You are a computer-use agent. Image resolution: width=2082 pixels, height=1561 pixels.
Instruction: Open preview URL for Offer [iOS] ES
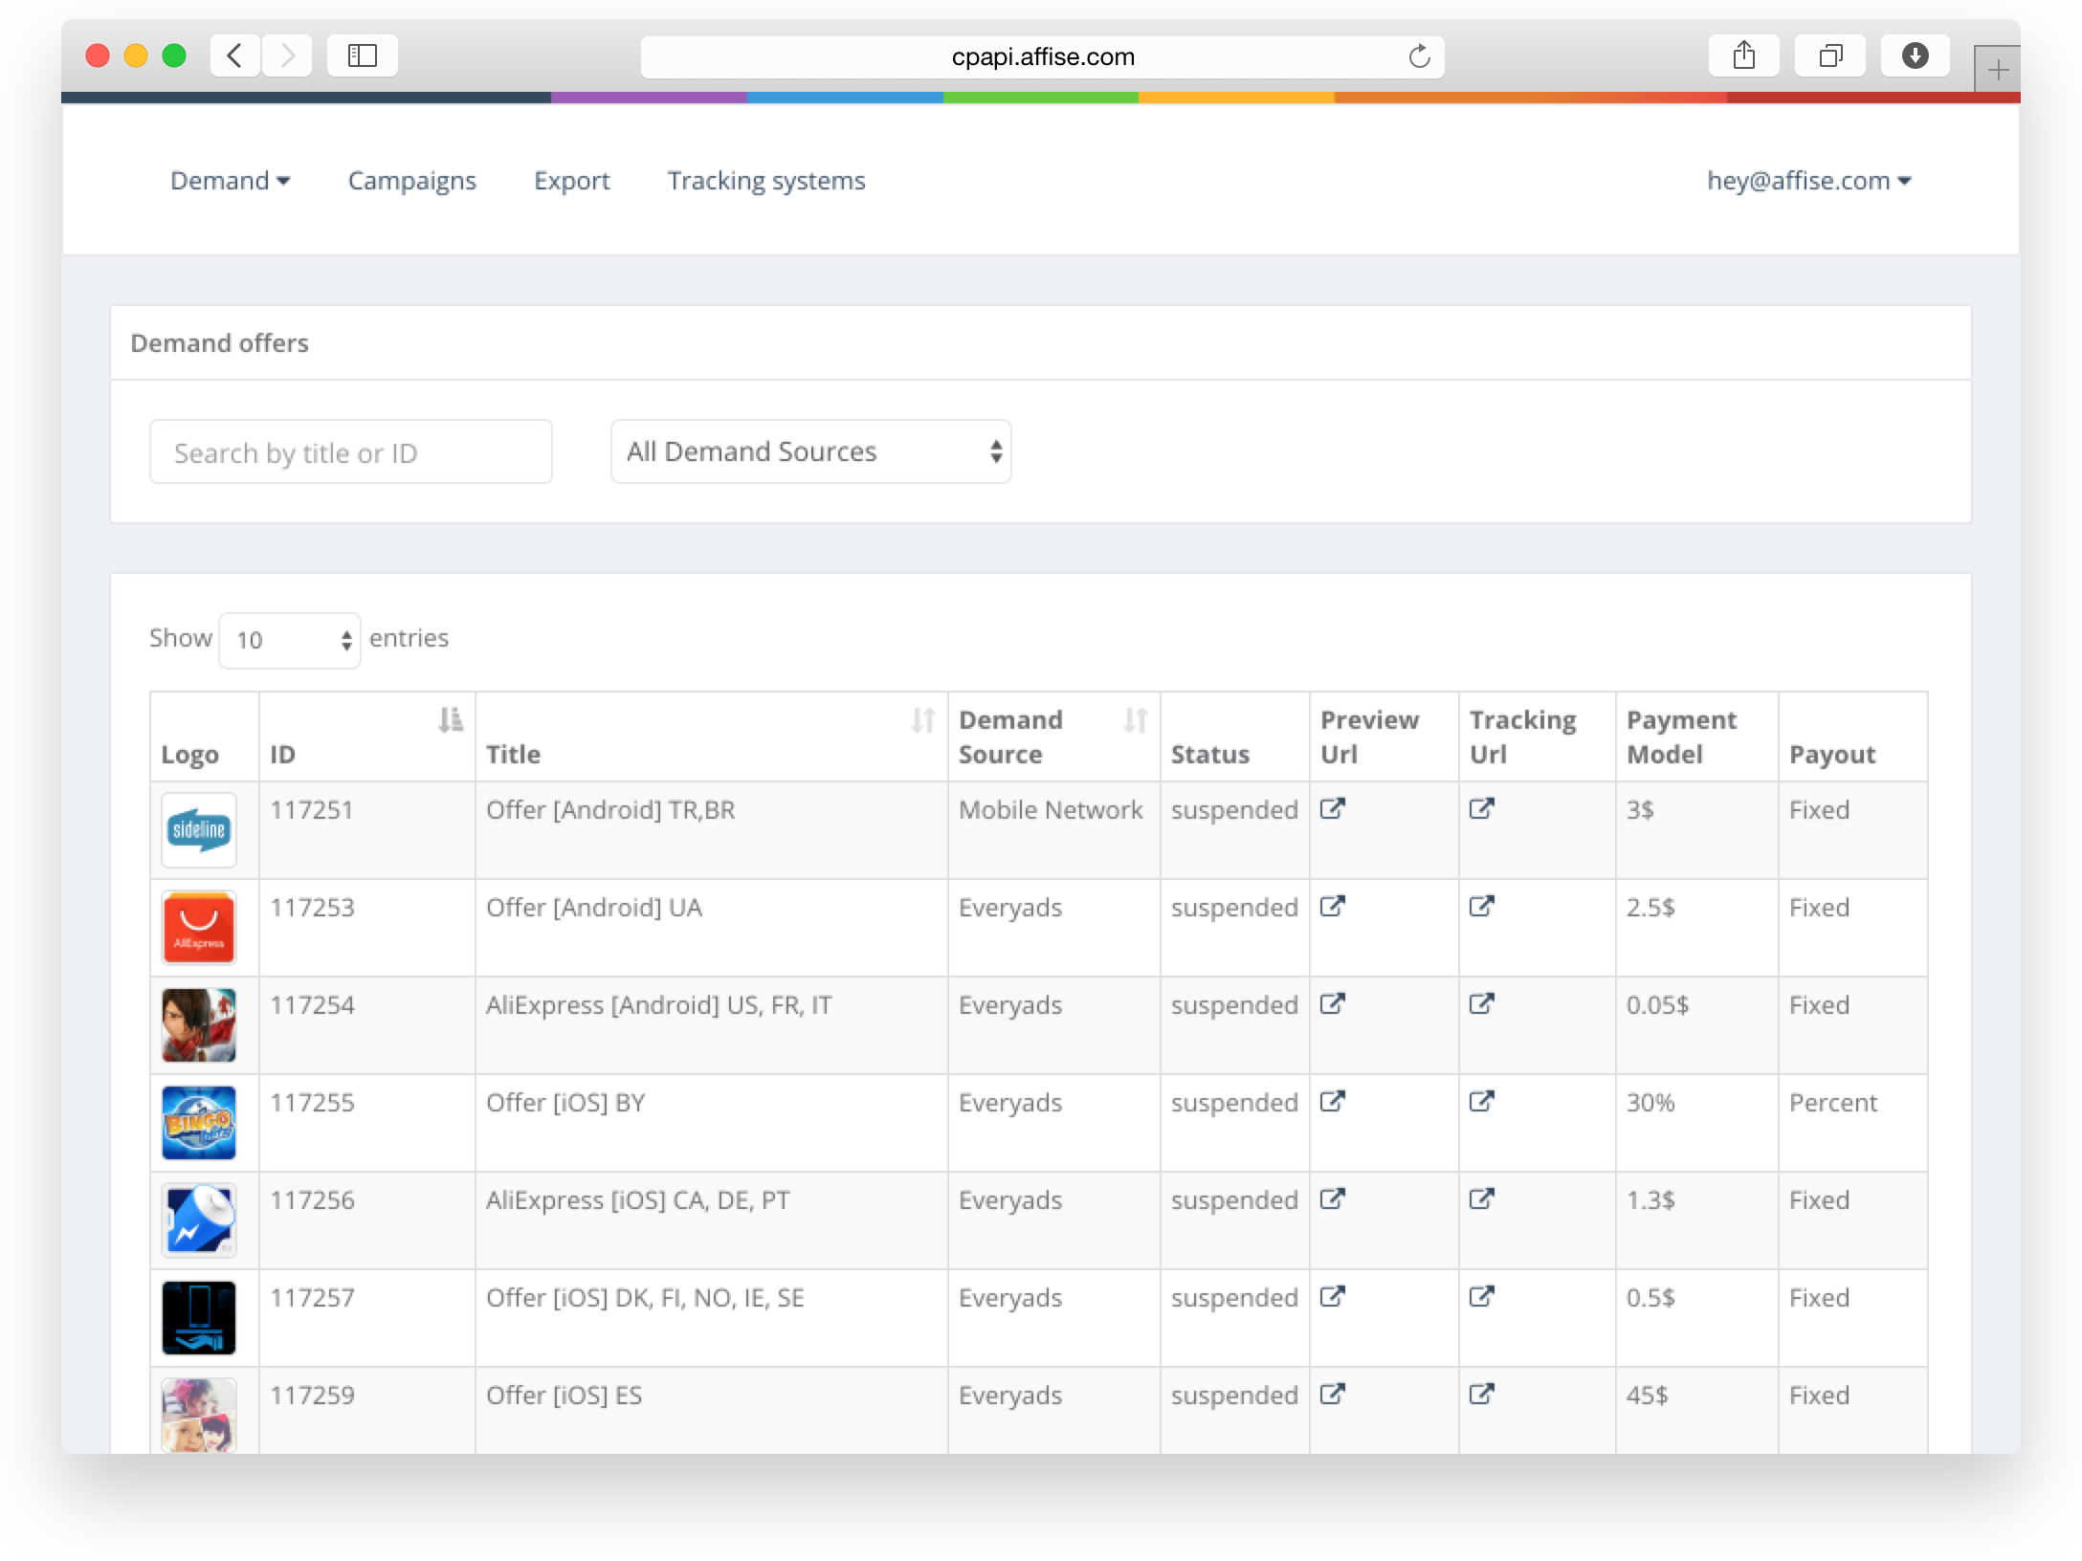pos(1334,1395)
